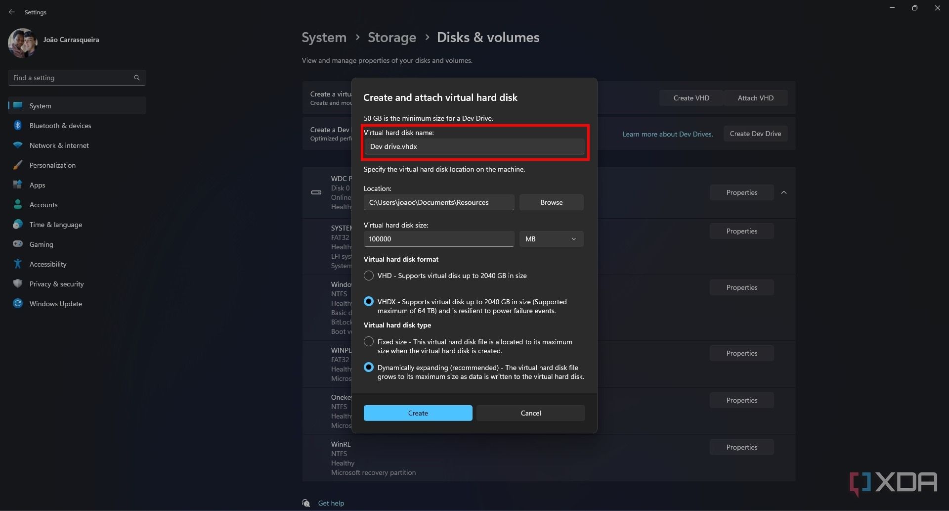
Task: Select the Fixed size disk type
Action: [x=369, y=342]
